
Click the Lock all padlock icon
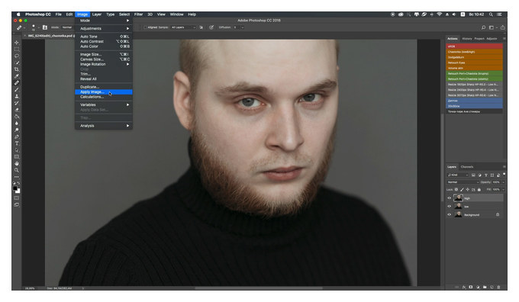click(479, 190)
